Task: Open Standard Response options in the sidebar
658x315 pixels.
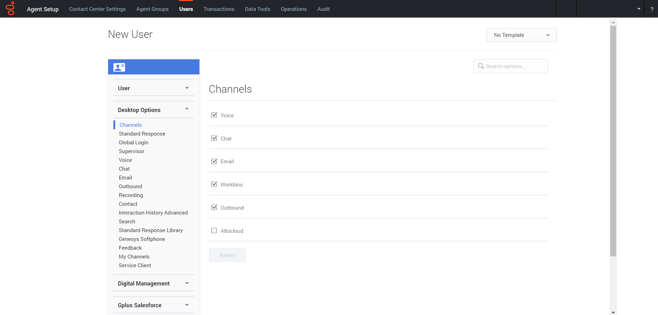Action: 142,133
